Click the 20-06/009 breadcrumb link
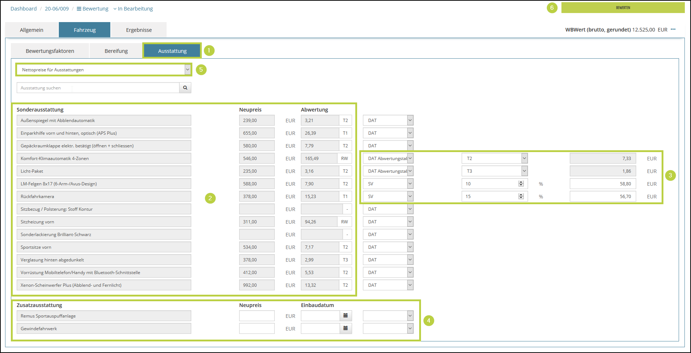The width and height of the screenshot is (691, 353). 57,9
